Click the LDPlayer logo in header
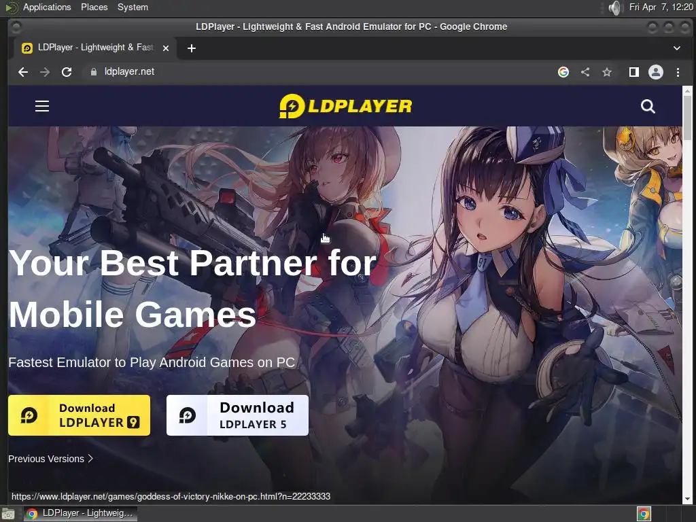 (x=345, y=106)
